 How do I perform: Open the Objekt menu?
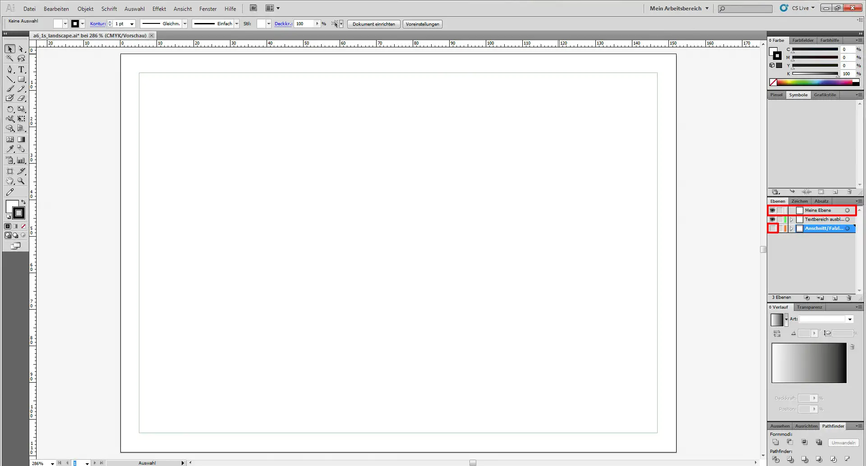pos(85,9)
